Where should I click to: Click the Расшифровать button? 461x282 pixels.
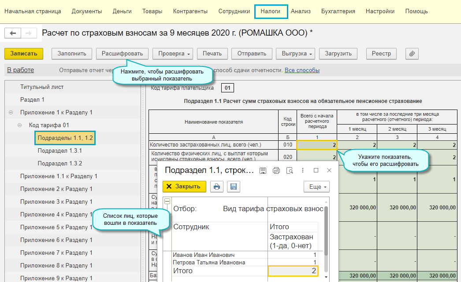[123, 54]
